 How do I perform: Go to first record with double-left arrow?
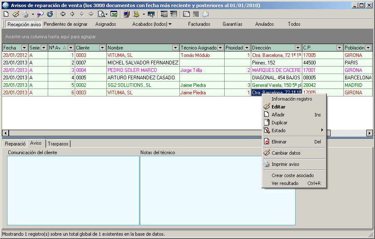click(63, 14)
